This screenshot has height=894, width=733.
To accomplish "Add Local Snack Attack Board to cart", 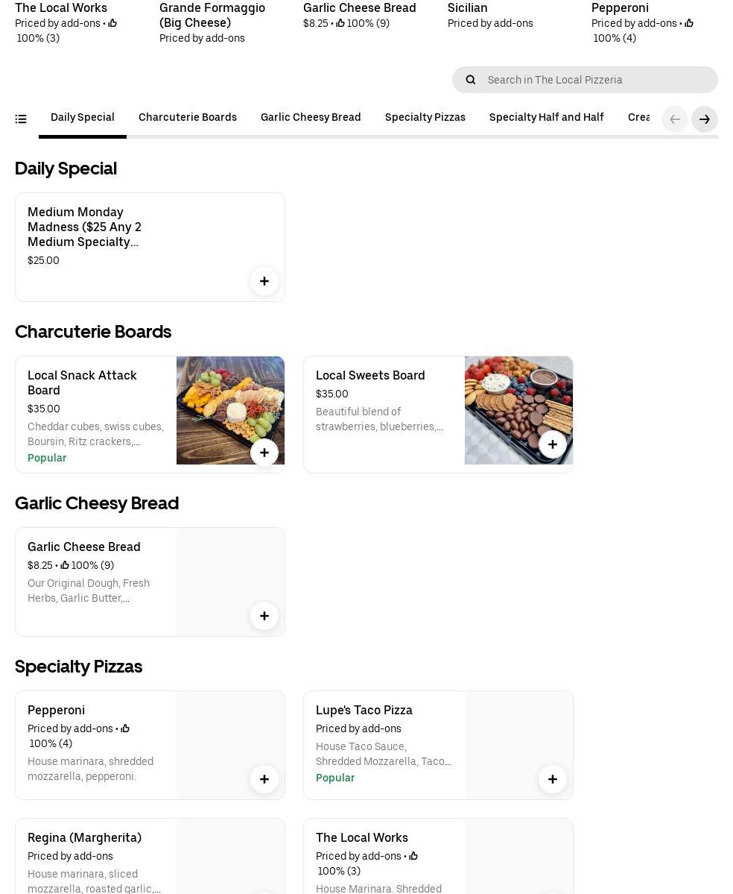I will tap(264, 453).
